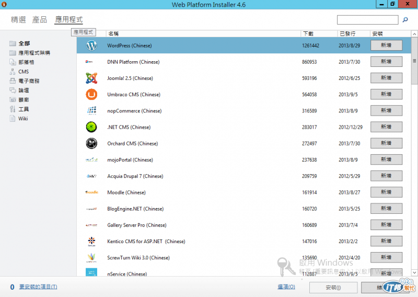
Task: Click the Web Platform Installer title bar icon
Action: [4, 4]
